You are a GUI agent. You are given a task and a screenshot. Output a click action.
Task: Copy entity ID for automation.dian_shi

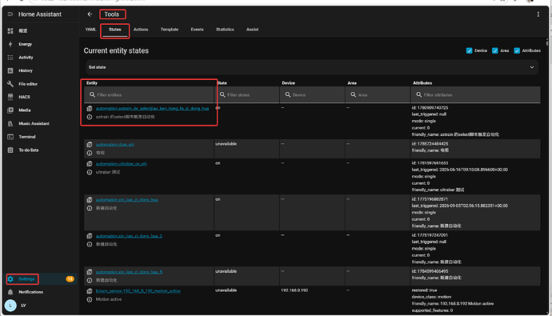click(90, 145)
